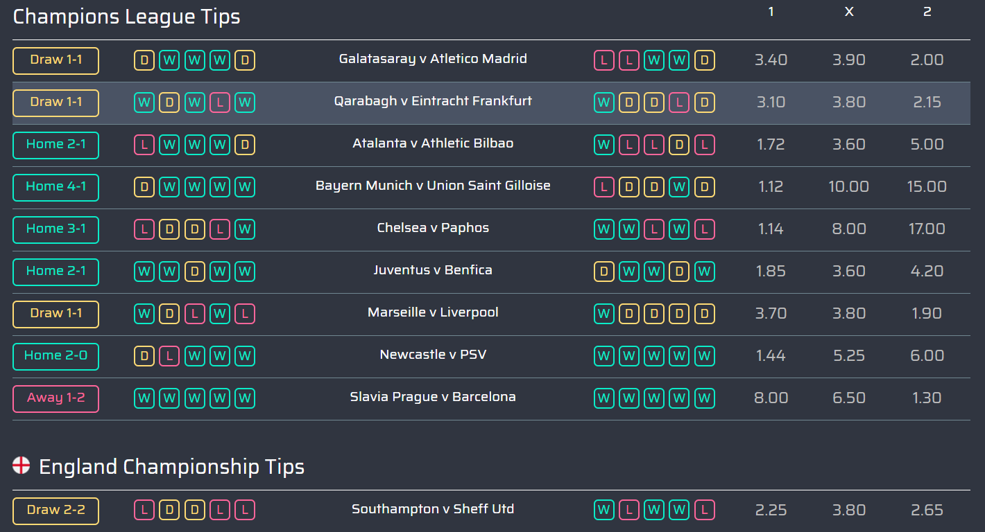
Task: Click the England Championship Tips heading
Action: click(x=171, y=466)
